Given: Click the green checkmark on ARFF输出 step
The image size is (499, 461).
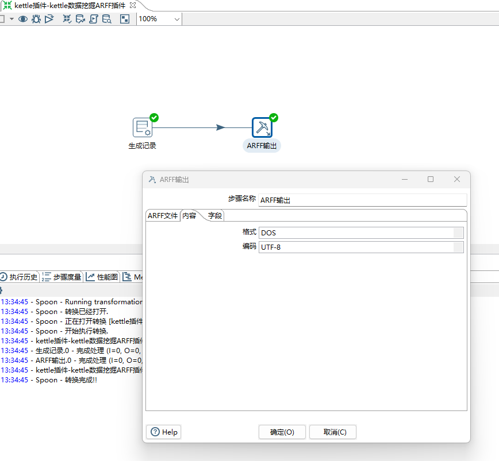Looking at the screenshot, I should tap(274, 118).
